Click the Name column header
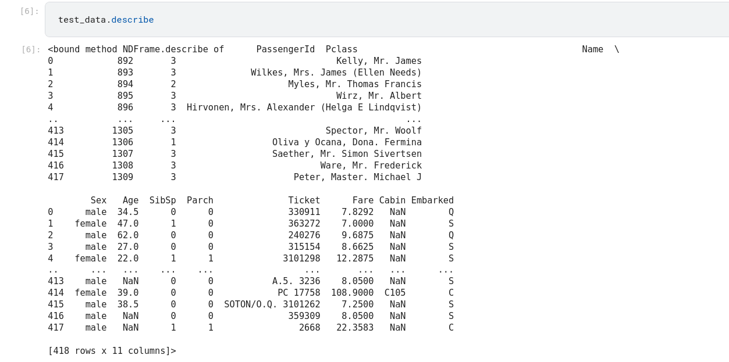The height and width of the screenshot is (362, 729). [592, 49]
